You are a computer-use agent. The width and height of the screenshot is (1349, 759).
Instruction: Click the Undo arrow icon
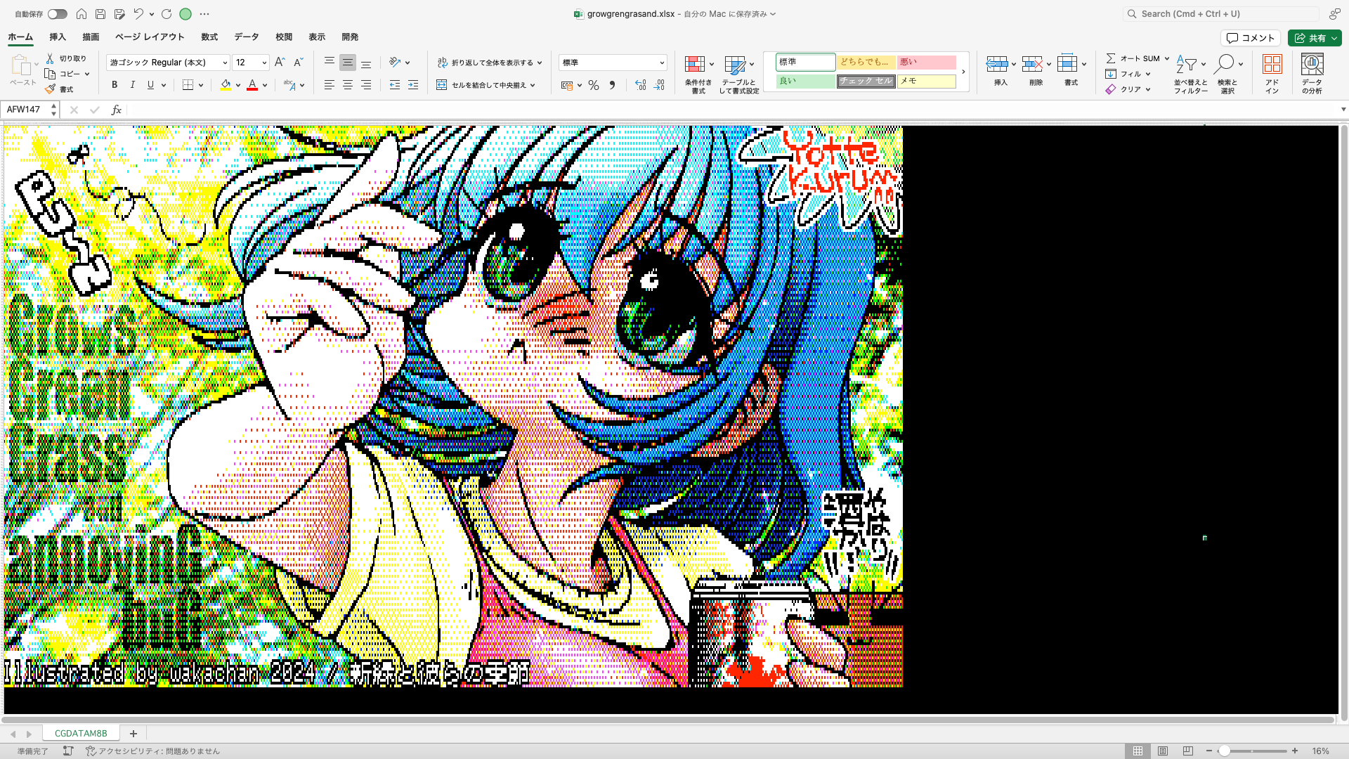coord(138,14)
